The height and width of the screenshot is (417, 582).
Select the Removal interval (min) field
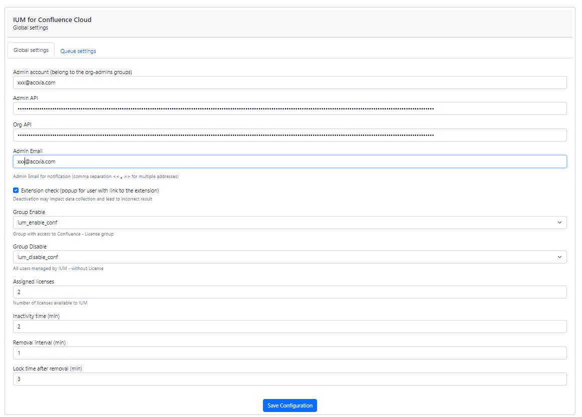click(289, 353)
